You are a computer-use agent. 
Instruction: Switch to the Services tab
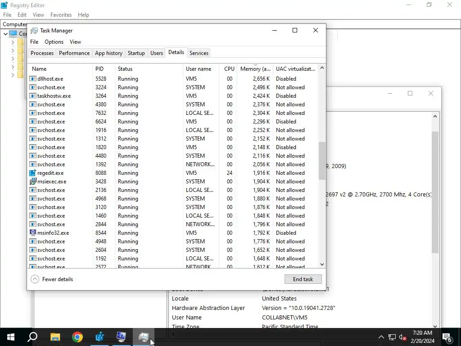coord(199,53)
